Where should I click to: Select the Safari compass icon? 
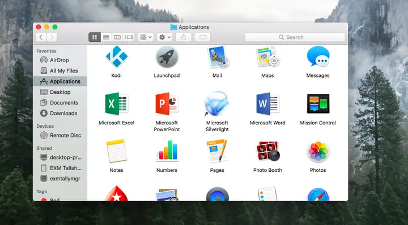318,194
